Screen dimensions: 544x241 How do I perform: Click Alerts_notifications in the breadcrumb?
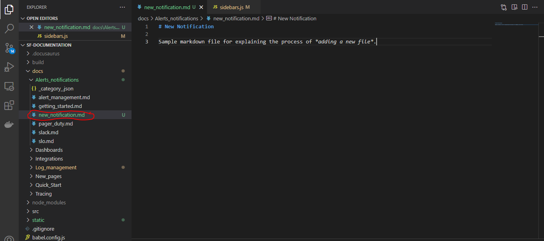[177, 18]
